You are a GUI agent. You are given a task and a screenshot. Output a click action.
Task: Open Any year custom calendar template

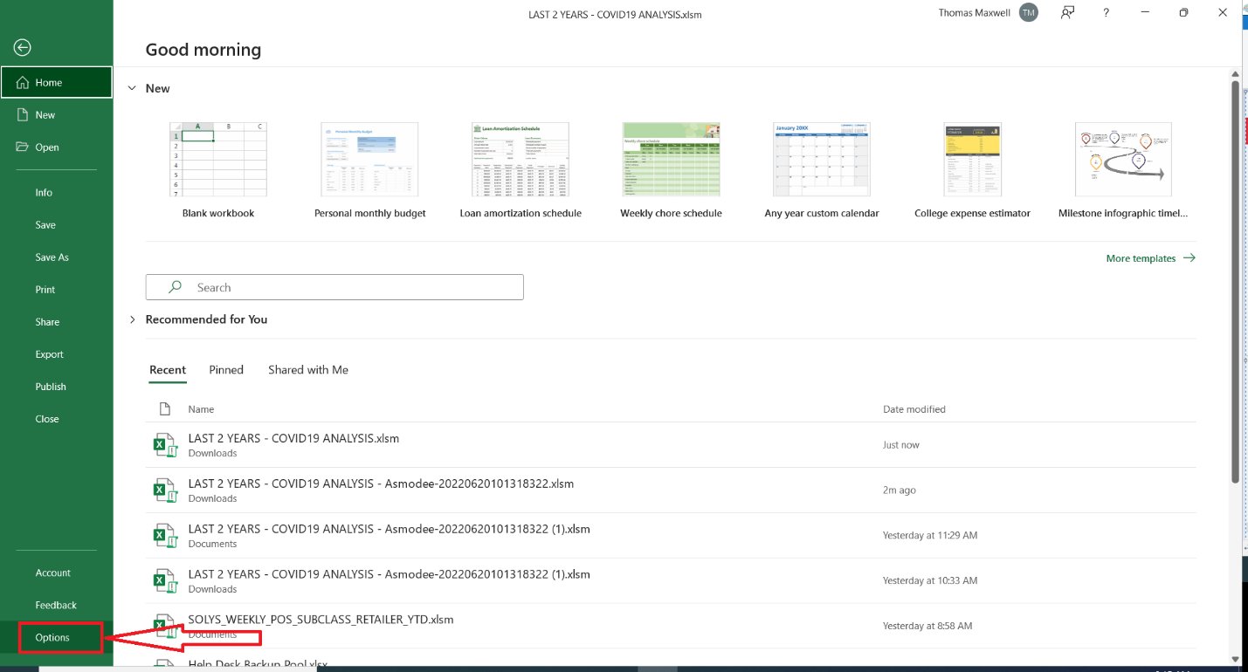tap(822, 171)
